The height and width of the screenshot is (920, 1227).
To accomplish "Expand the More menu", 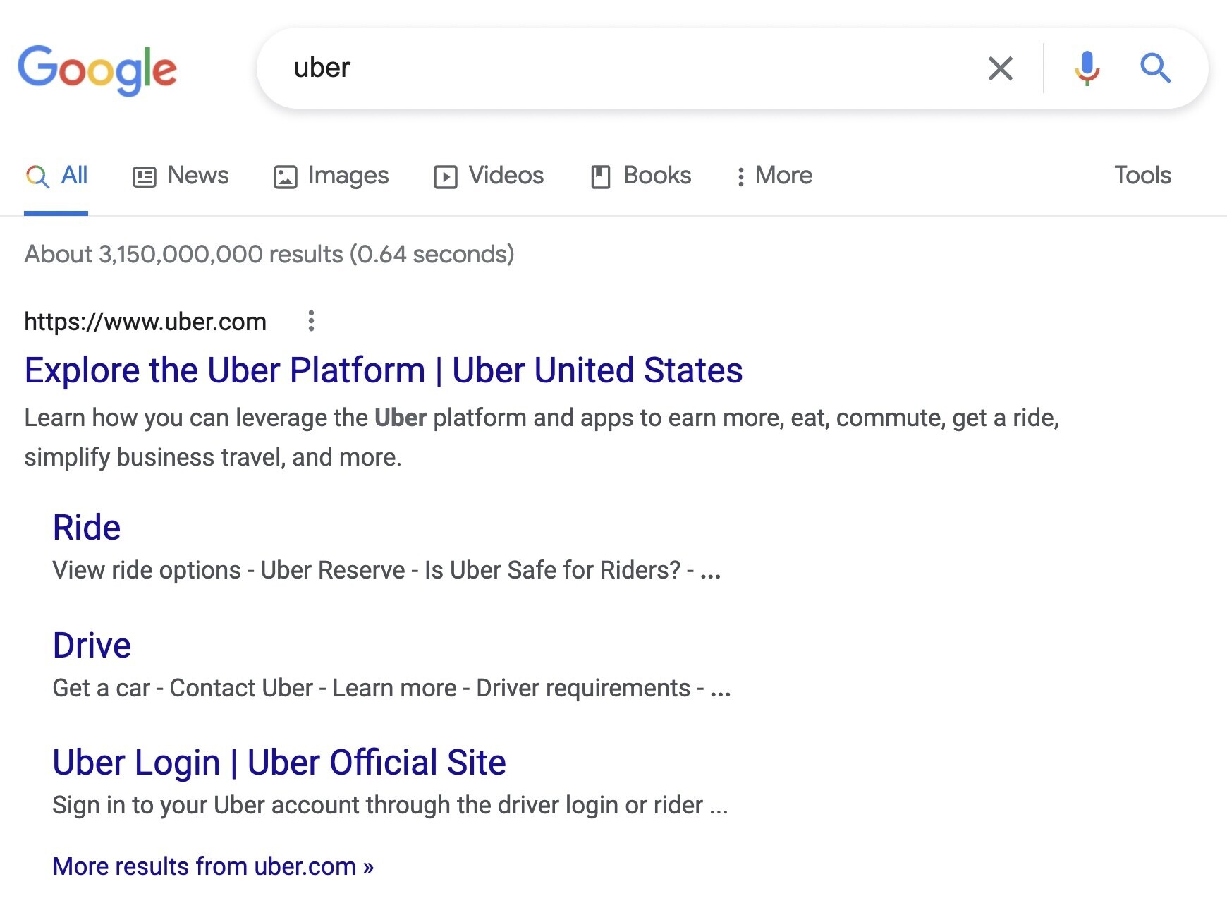I will pos(774,175).
